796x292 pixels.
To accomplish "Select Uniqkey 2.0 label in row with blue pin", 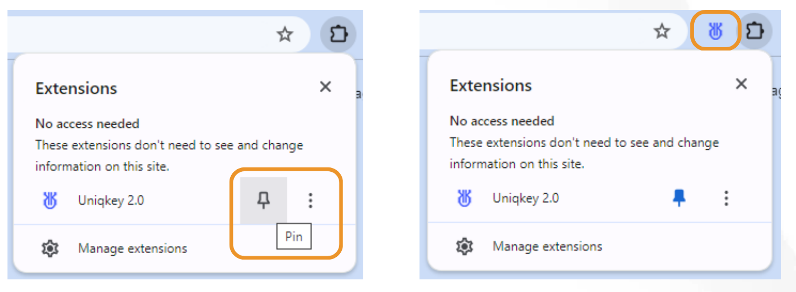I will click(526, 198).
